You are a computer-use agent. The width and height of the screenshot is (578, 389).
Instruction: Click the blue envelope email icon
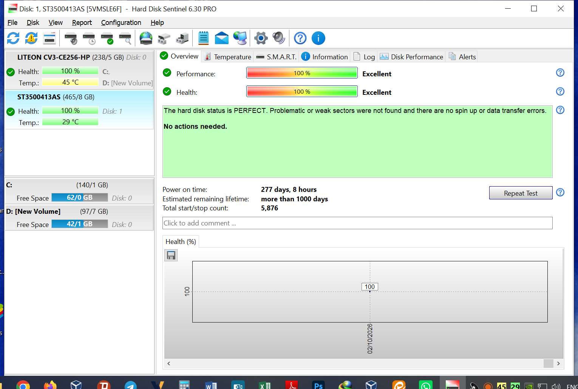222,38
